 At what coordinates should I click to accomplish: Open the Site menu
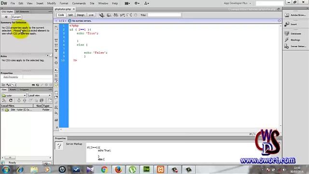(x=92, y=3)
